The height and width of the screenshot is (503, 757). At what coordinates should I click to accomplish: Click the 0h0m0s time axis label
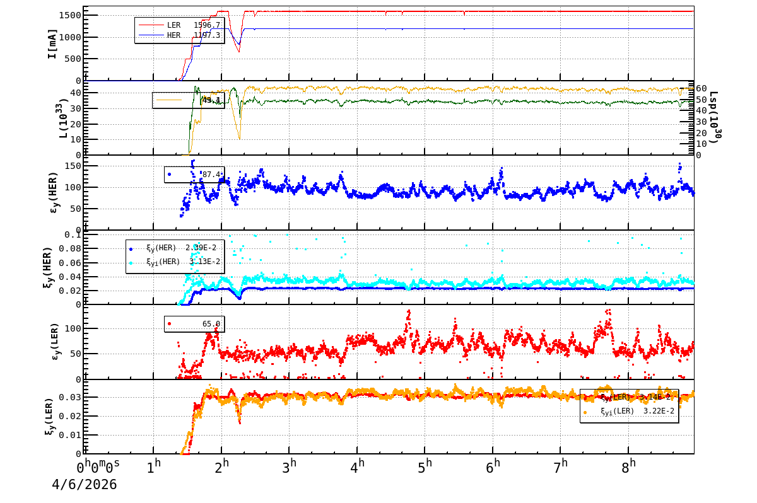pos(98,467)
